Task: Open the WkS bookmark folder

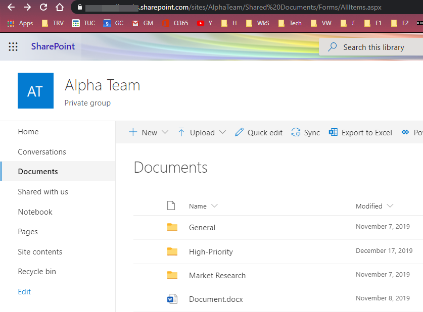Action: coord(258,23)
